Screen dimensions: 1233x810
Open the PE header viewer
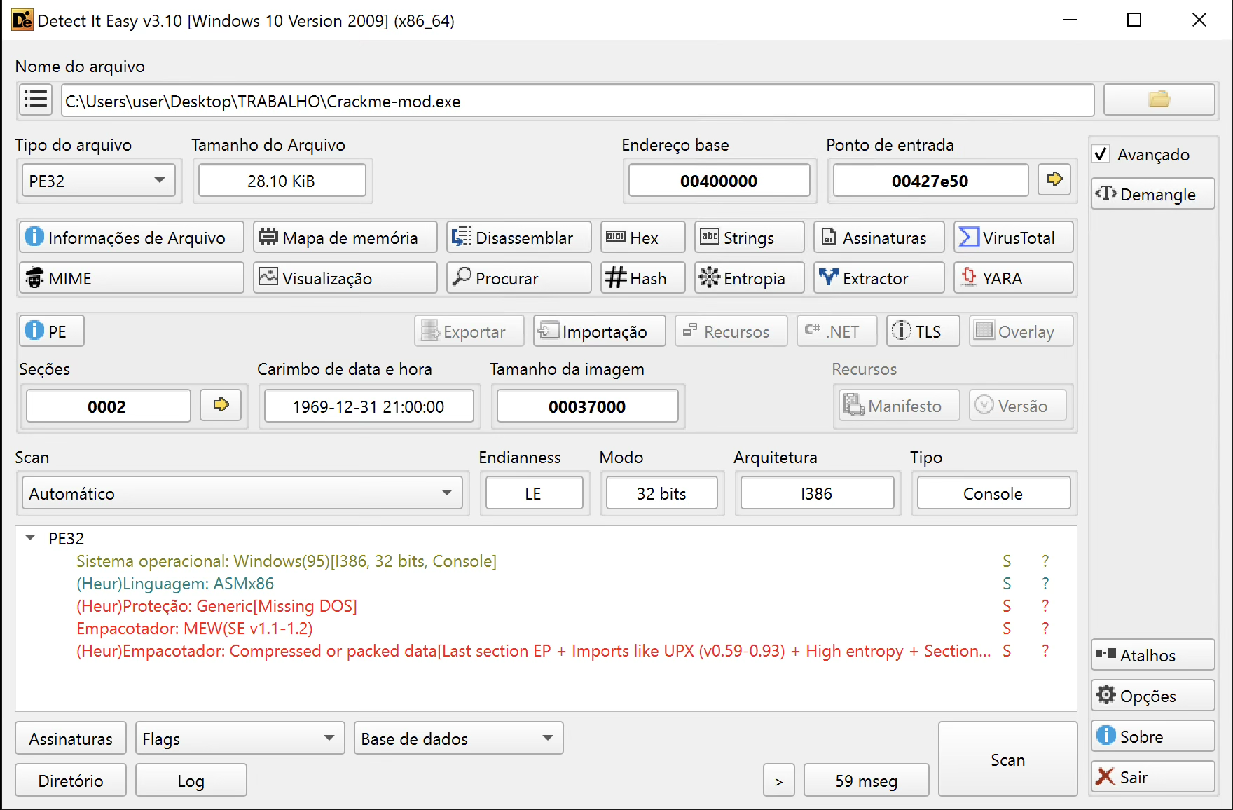(x=52, y=331)
